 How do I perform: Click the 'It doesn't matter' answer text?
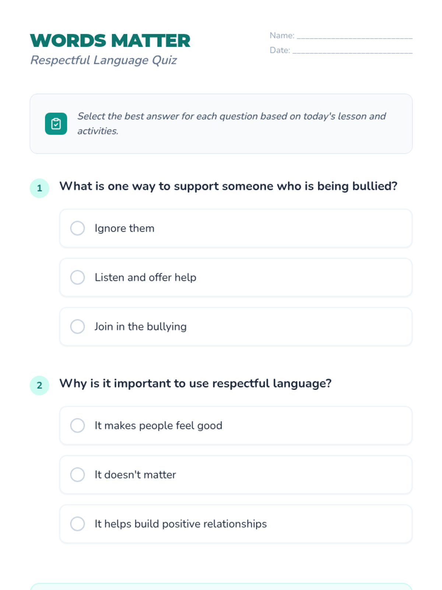[135, 475]
